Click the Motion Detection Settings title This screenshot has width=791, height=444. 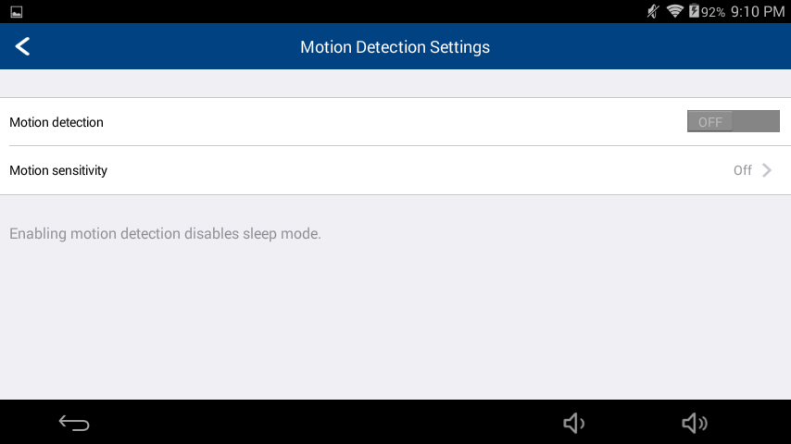[395, 47]
